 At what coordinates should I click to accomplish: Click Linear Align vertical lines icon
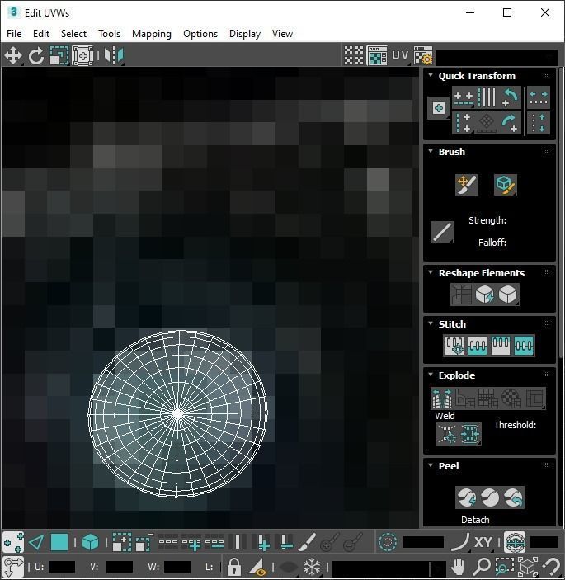pos(487,97)
